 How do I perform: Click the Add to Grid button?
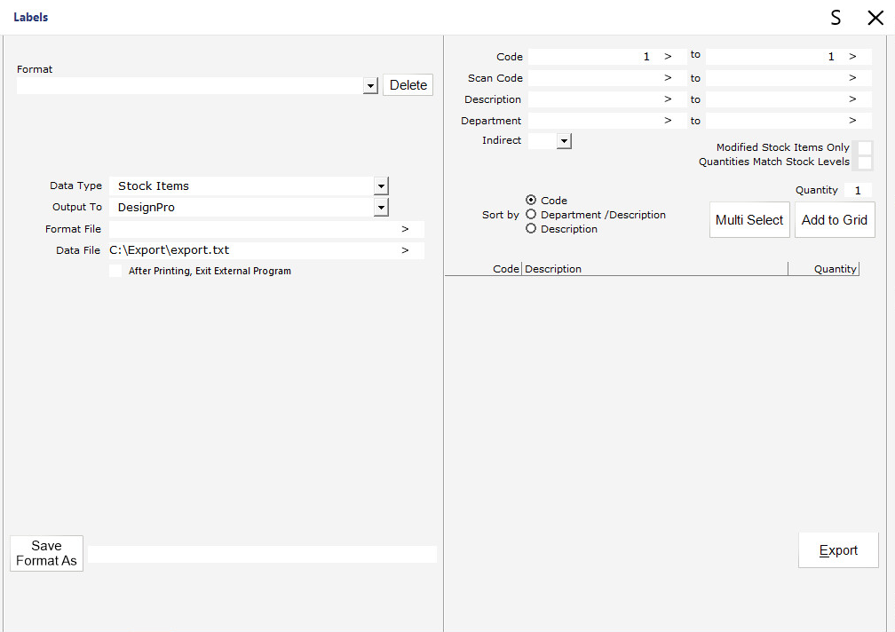[835, 219]
